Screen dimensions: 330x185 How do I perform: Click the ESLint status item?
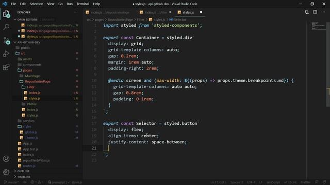click(290, 182)
